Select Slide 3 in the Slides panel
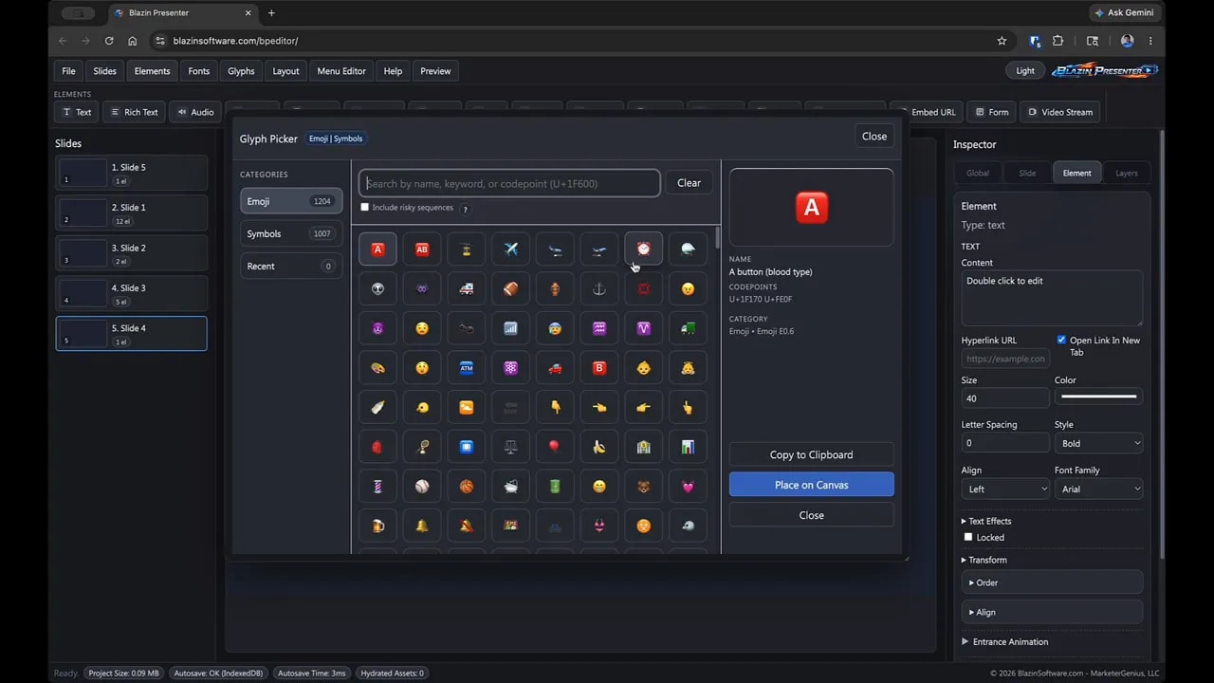 coord(131,293)
